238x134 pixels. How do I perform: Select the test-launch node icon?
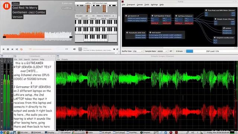pyautogui.click(x=150, y=32)
